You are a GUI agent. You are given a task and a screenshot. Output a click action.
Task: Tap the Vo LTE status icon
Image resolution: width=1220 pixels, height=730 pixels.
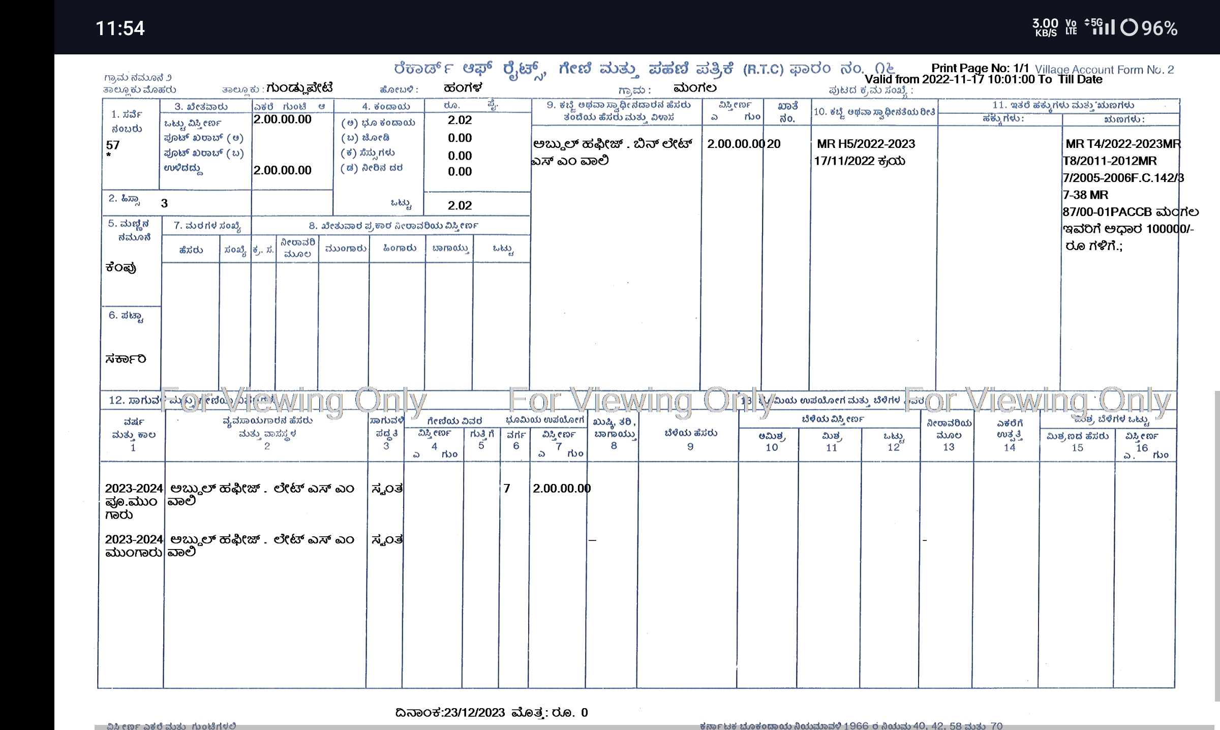(1071, 27)
